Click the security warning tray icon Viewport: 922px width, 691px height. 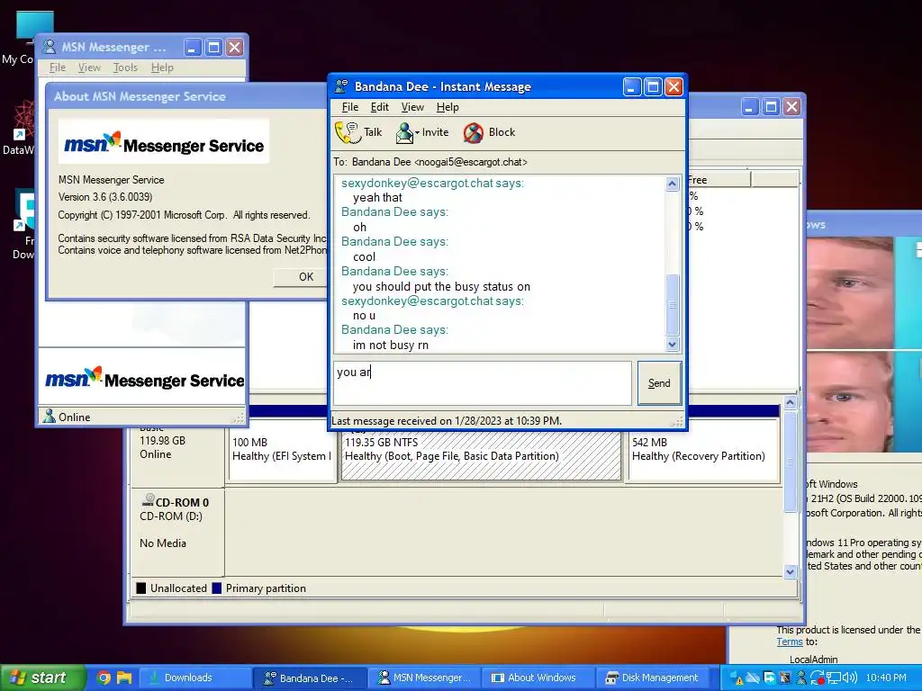point(738,678)
